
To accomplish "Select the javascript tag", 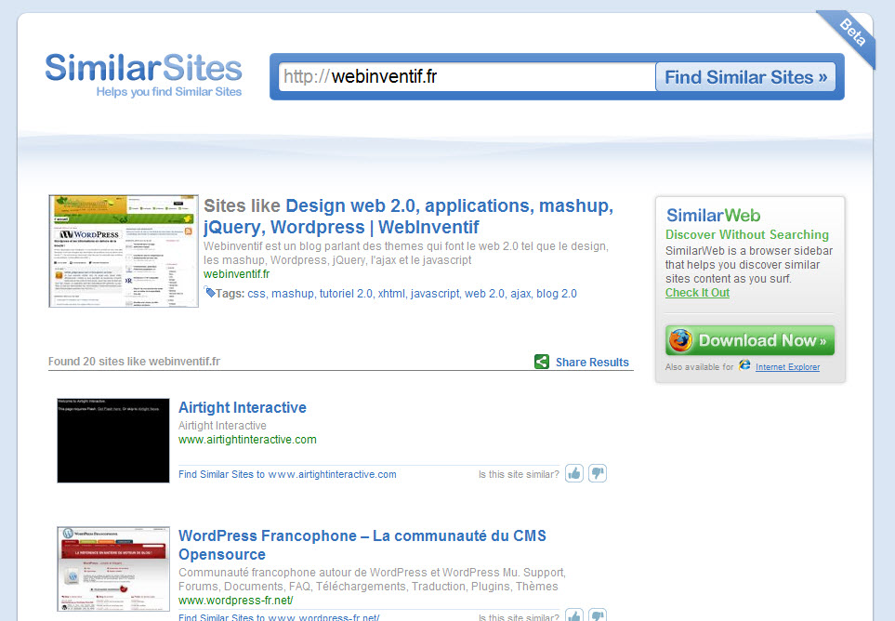I will point(435,294).
